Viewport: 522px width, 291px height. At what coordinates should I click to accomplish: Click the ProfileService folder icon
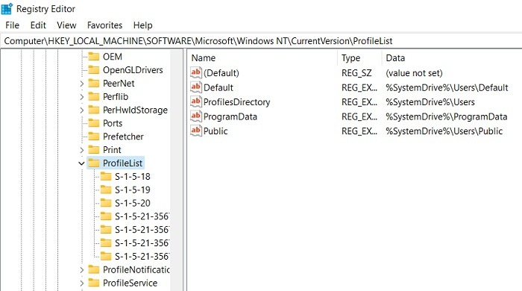point(94,283)
